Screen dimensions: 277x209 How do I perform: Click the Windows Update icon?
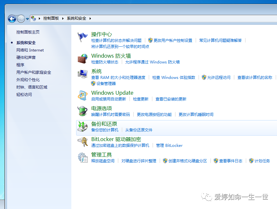[x=83, y=96]
